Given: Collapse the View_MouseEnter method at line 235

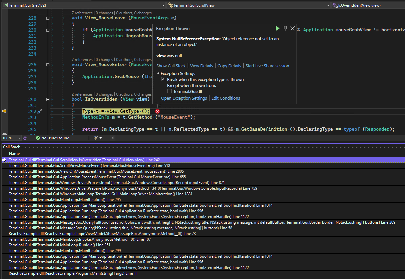Looking at the screenshot, I should click(x=48, y=65).
